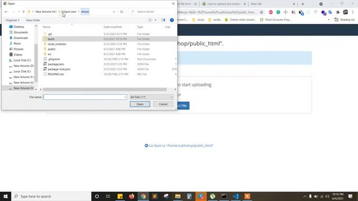Select efood breadcrumb segment

(85, 12)
